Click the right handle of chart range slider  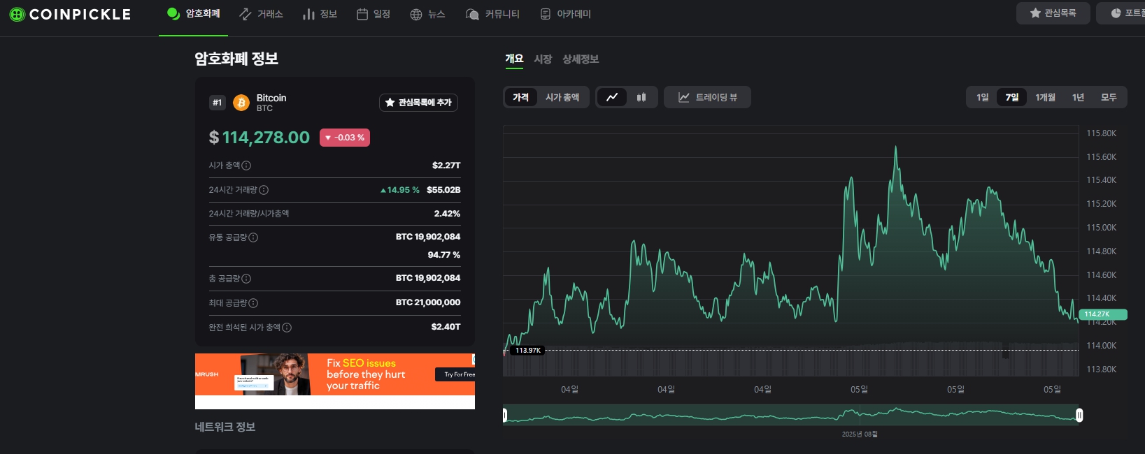1079,416
